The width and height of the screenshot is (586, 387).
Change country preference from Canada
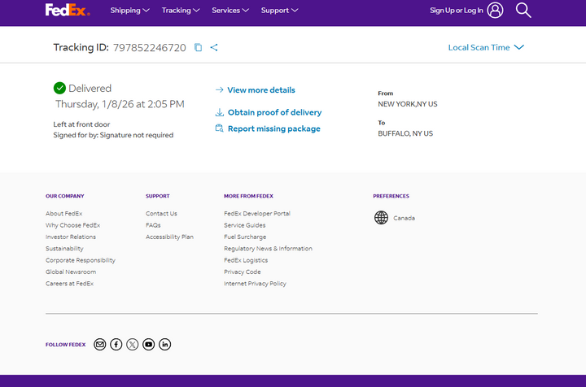coord(404,218)
